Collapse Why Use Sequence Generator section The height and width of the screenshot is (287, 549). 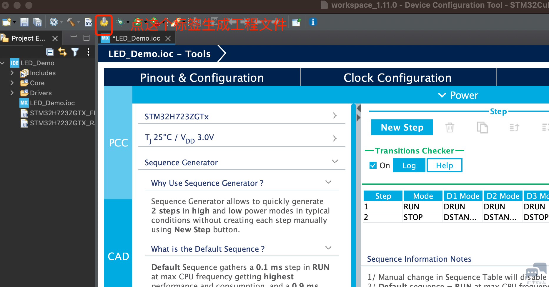click(328, 182)
